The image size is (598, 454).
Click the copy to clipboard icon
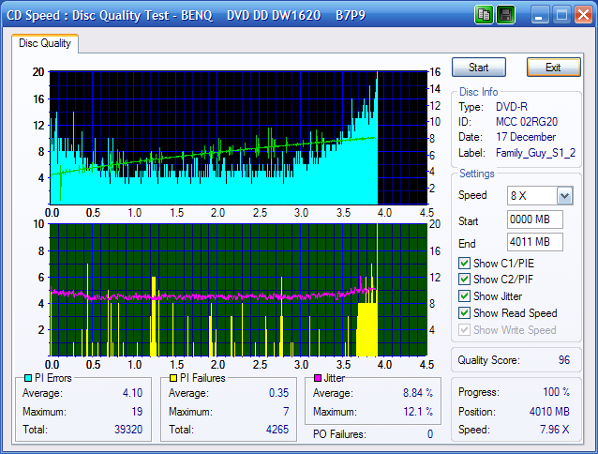click(484, 14)
